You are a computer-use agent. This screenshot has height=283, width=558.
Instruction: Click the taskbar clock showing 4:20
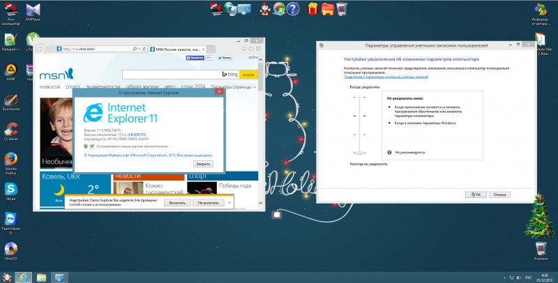(545, 277)
